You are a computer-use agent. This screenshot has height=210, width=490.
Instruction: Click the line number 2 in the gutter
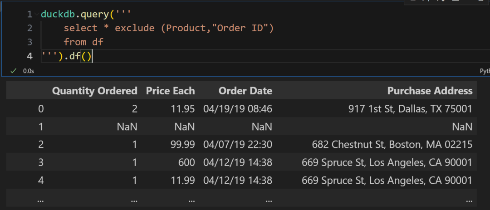30,28
